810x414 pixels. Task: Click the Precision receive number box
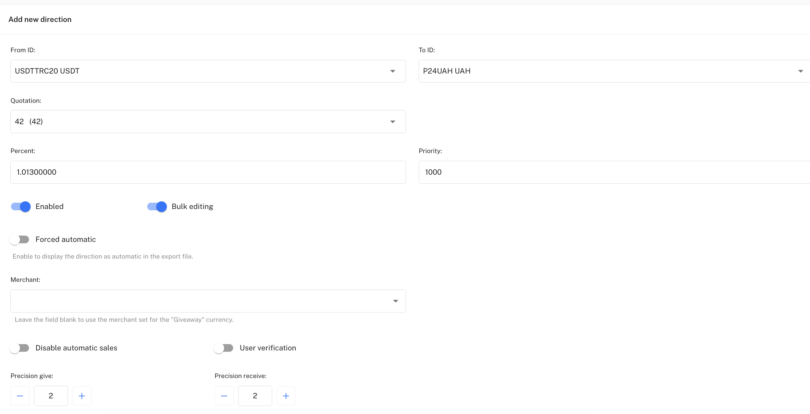pyautogui.click(x=255, y=396)
